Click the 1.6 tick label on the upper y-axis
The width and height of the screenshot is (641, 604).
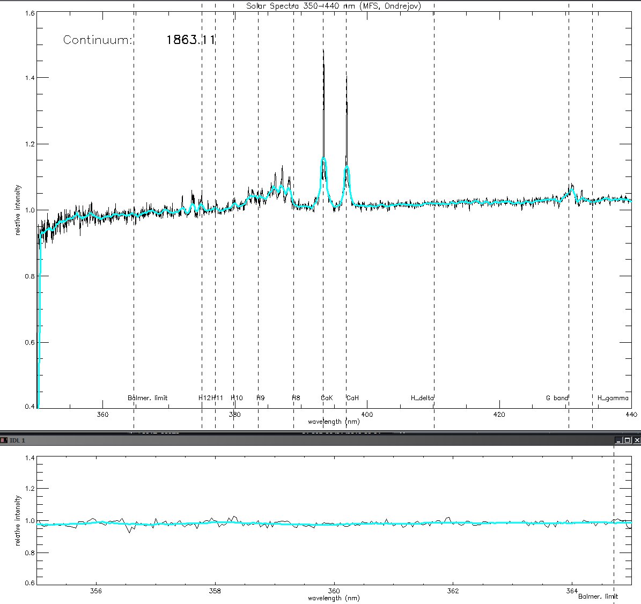coord(30,13)
